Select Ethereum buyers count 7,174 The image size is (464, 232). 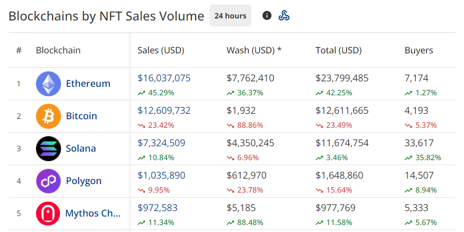pos(416,78)
